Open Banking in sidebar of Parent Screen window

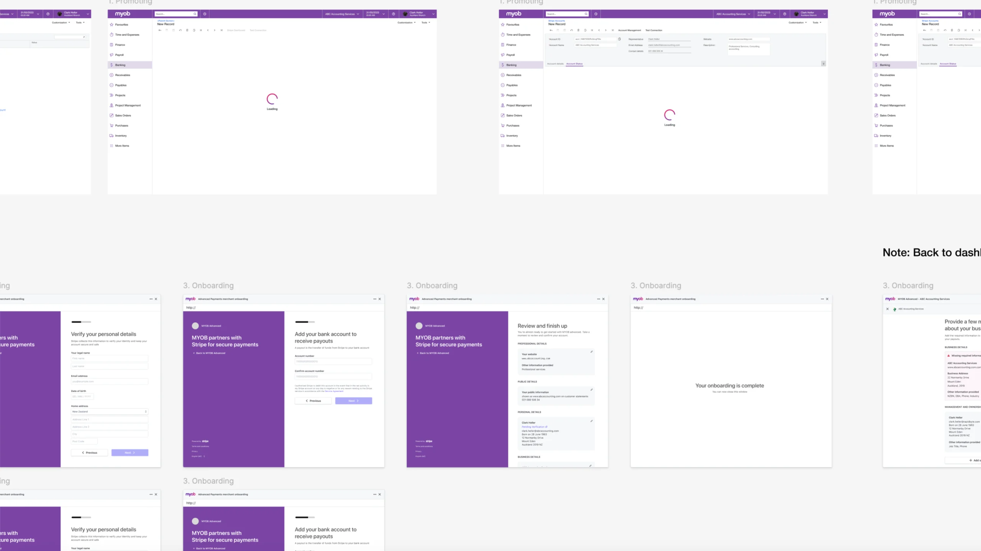120,65
